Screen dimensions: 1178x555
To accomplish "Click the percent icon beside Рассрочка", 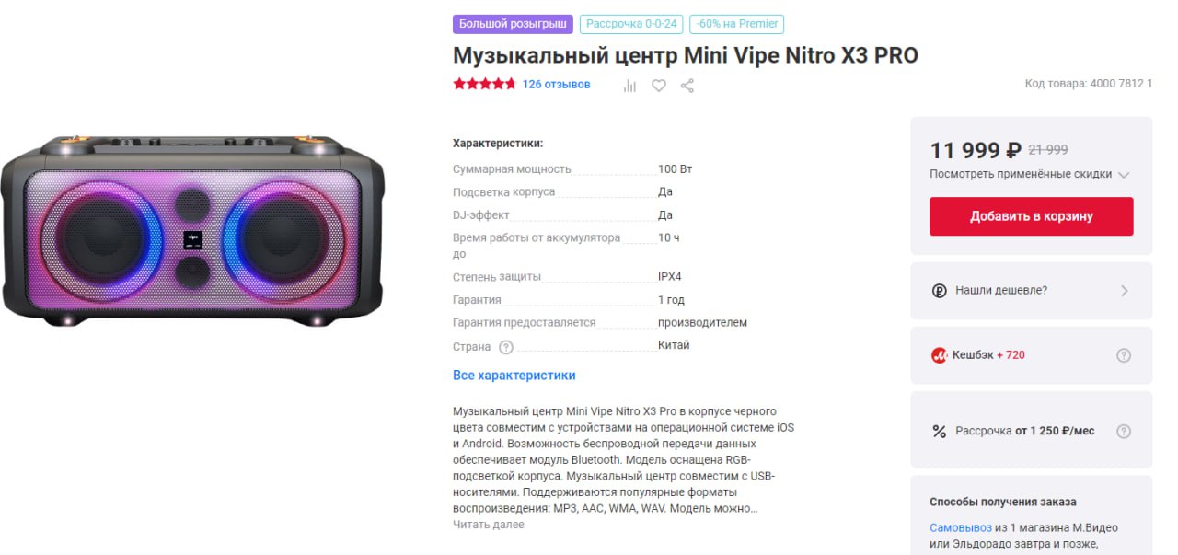I will pyautogui.click(x=939, y=431).
